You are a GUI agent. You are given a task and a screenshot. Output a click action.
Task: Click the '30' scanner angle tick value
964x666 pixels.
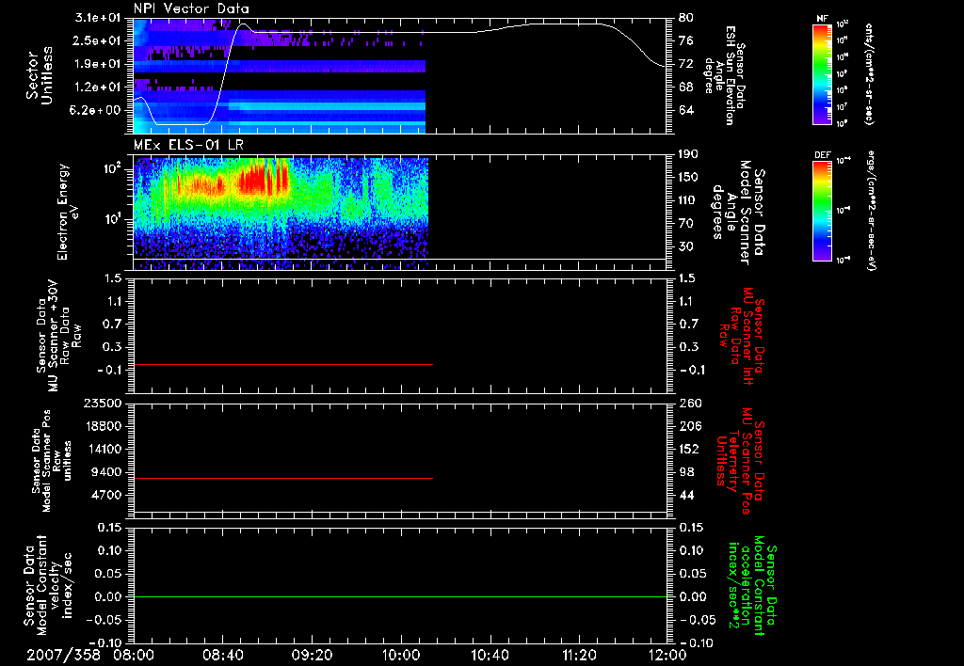(x=686, y=246)
